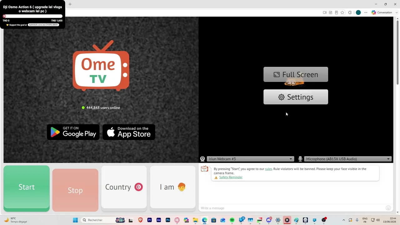The height and width of the screenshot is (225, 400).
Task: Launch Spotify from the taskbar
Action: (x=232, y=220)
